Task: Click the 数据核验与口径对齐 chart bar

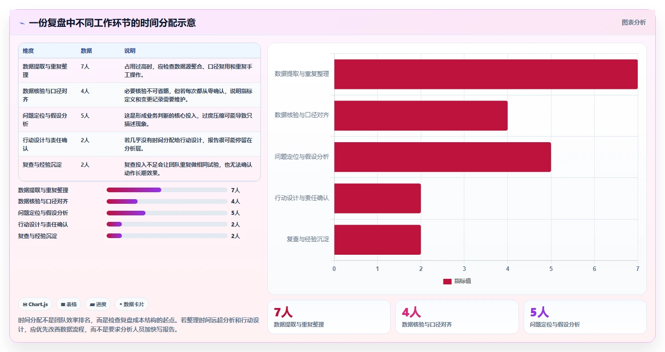Action: coord(421,115)
